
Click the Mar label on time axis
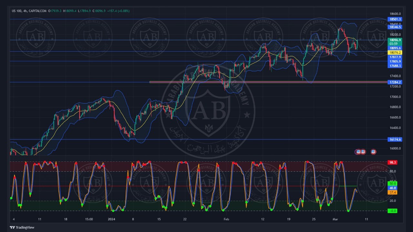click(x=335, y=219)
